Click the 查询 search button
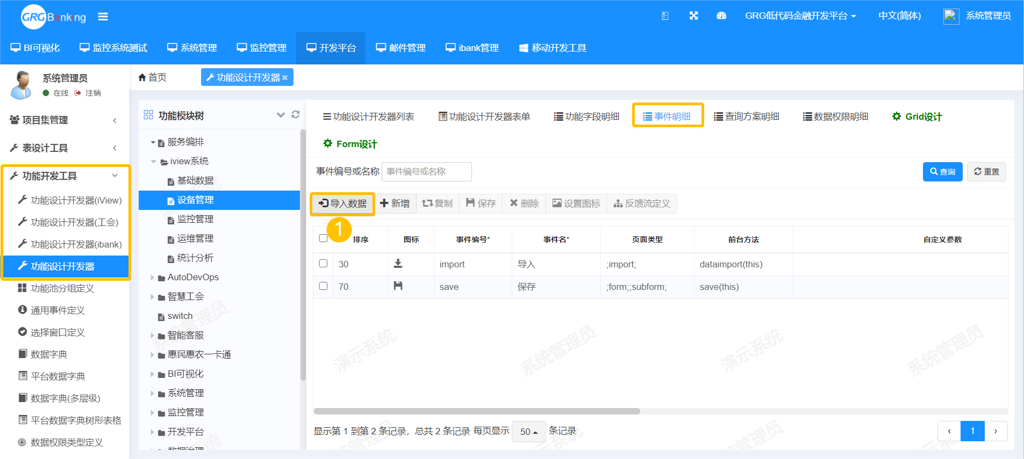 (x=942, y=172)
